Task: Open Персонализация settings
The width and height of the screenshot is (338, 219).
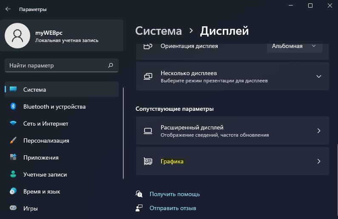Action: click(61, 140)
